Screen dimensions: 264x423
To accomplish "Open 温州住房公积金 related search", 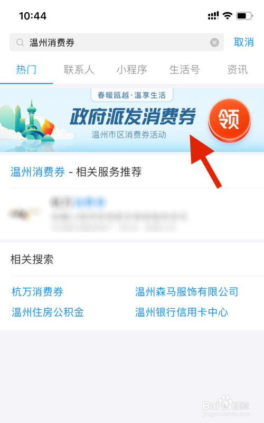I will click(48, 312).
